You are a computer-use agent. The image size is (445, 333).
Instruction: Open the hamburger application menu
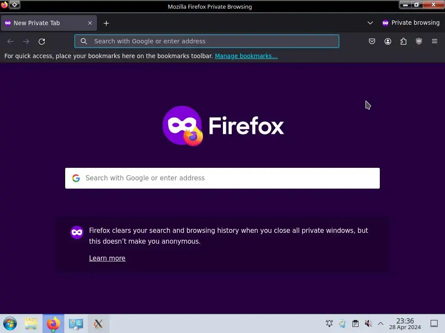[x=435, y=41]
